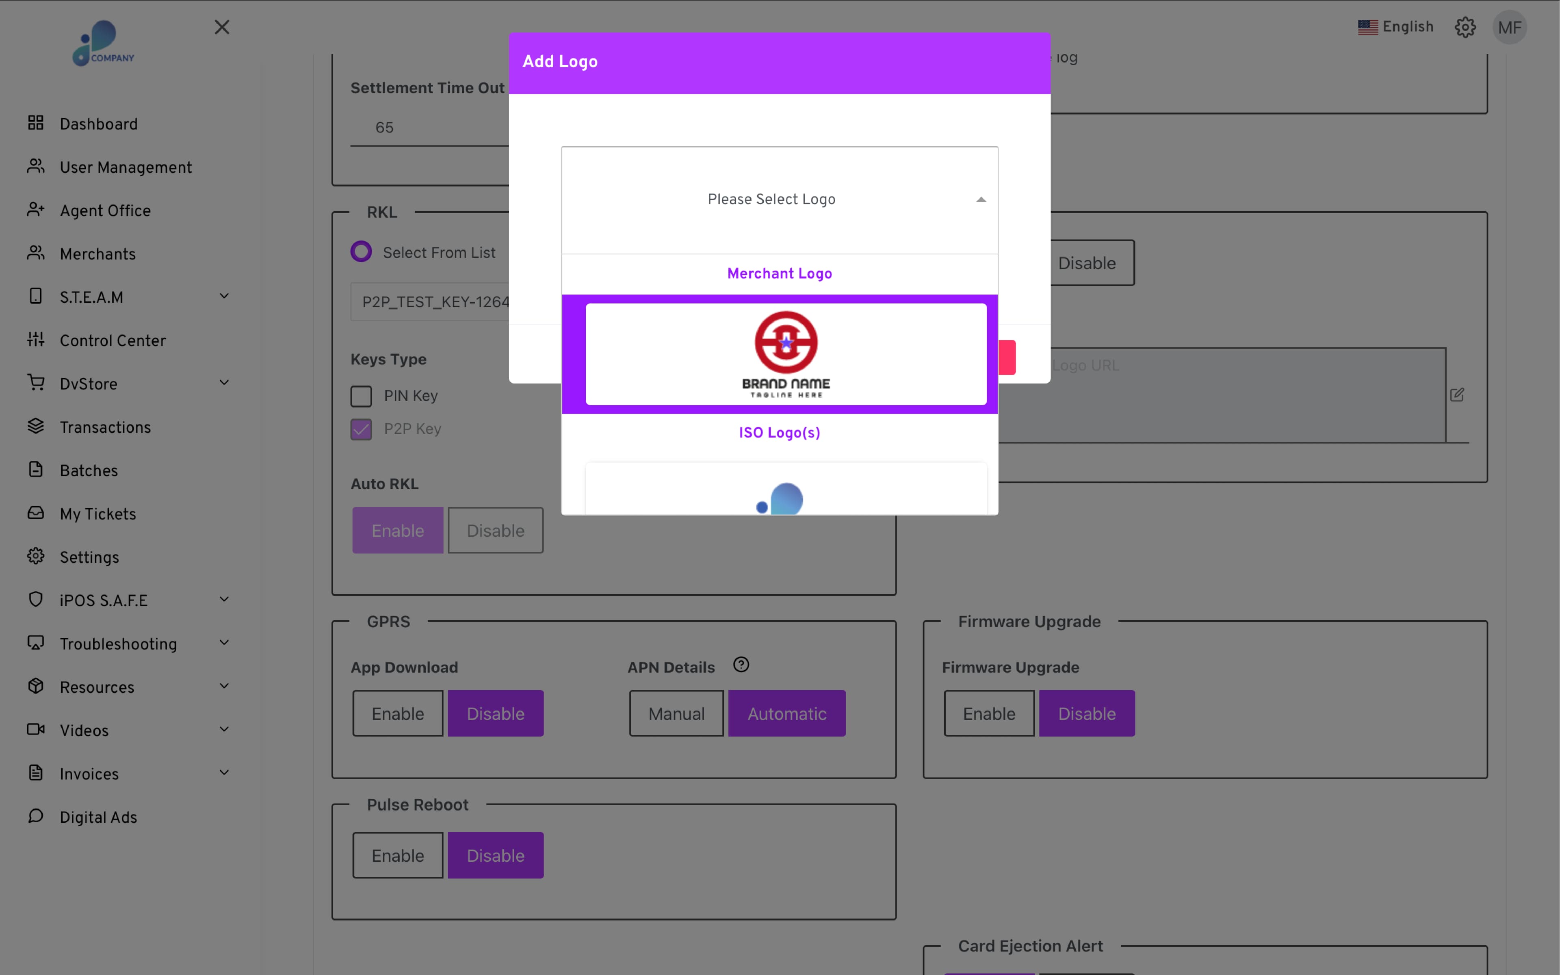Click the Transactions layers icon
The width and height of the screenshot is (1560, 975).
[35, 426]
